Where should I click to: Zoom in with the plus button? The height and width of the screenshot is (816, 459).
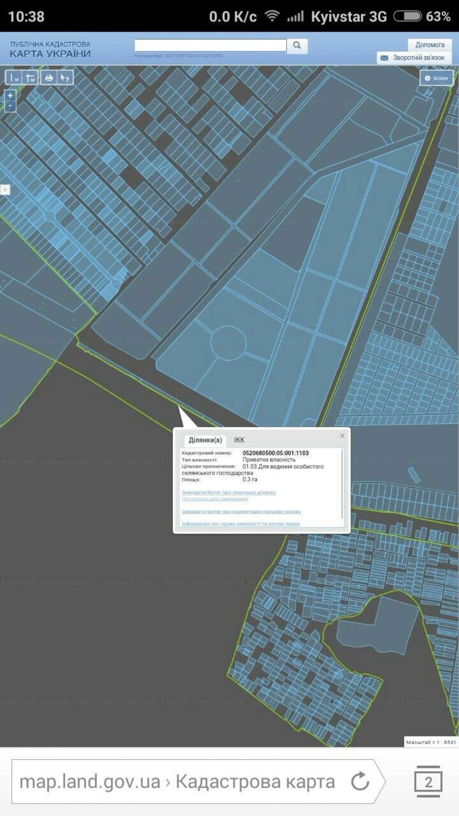[x=10, y=95]
